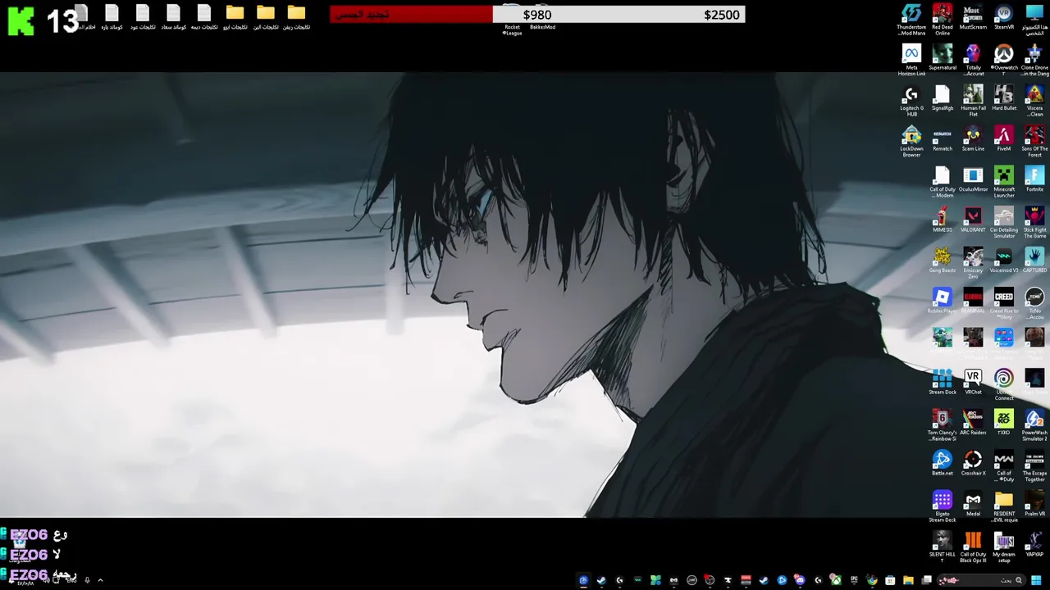Open Logitech G HUB desktop shortcut

pos(911,102)
